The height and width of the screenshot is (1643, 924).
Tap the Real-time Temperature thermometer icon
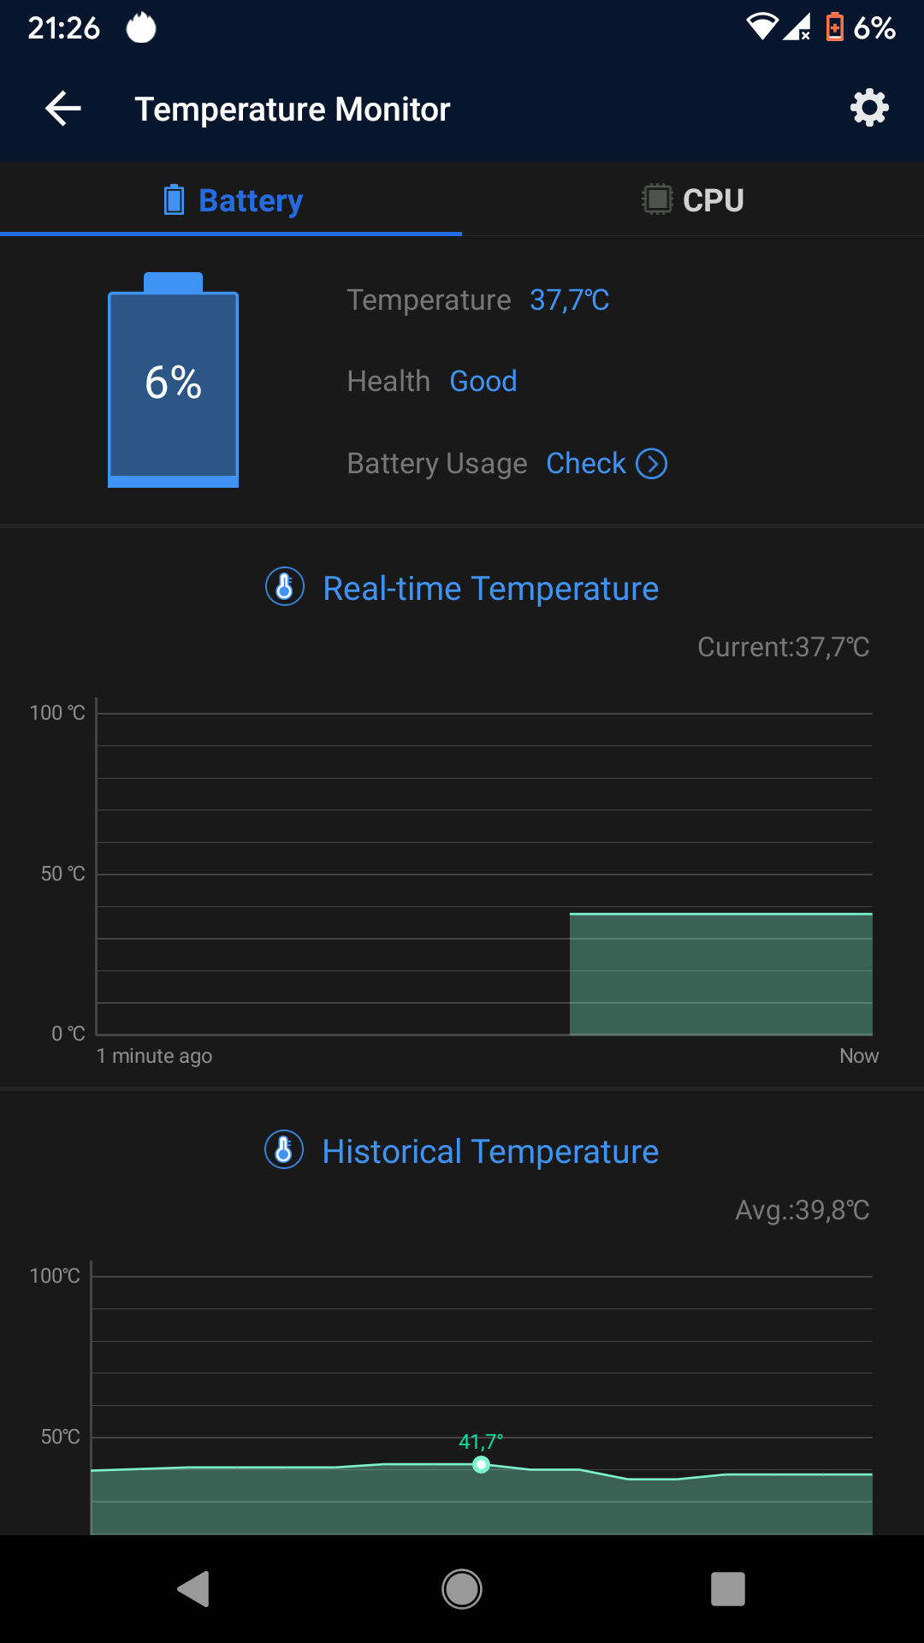coord(285,587)
